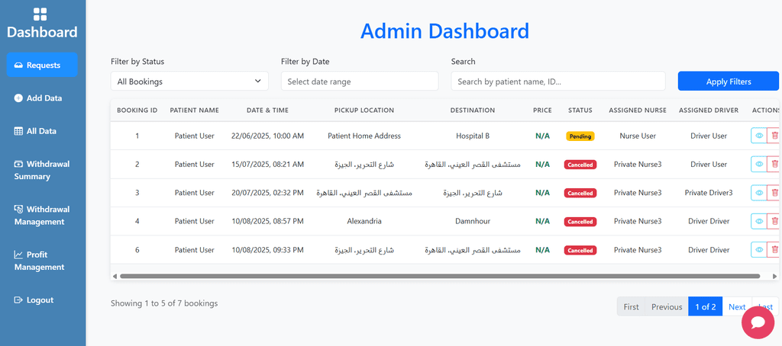Screen dimensions: 782x346
Task: Click the Alexandria pickup cell
Action: click(x=364, y=222)
